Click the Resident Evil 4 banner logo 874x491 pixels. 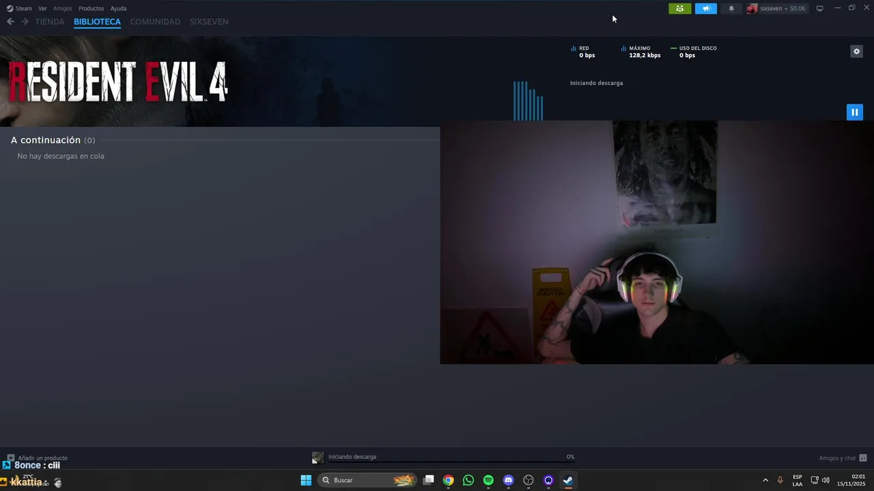point(117,81)
